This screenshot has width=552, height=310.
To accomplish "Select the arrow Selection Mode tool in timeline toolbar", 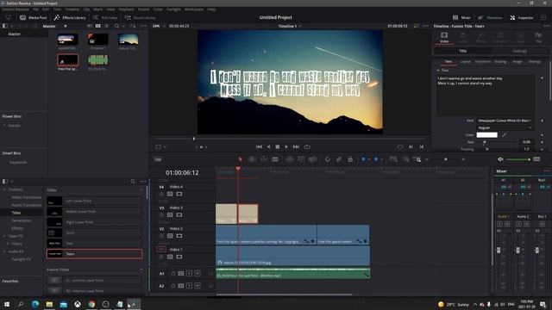I will pyautogui.click(x=240, y=159).
